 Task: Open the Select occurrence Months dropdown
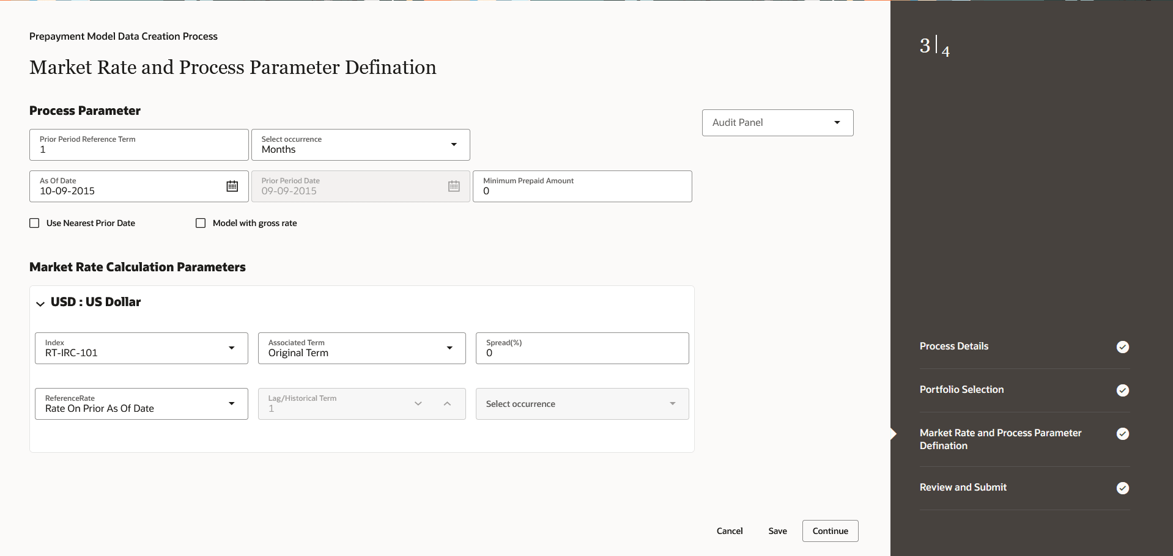coord(453,144)
